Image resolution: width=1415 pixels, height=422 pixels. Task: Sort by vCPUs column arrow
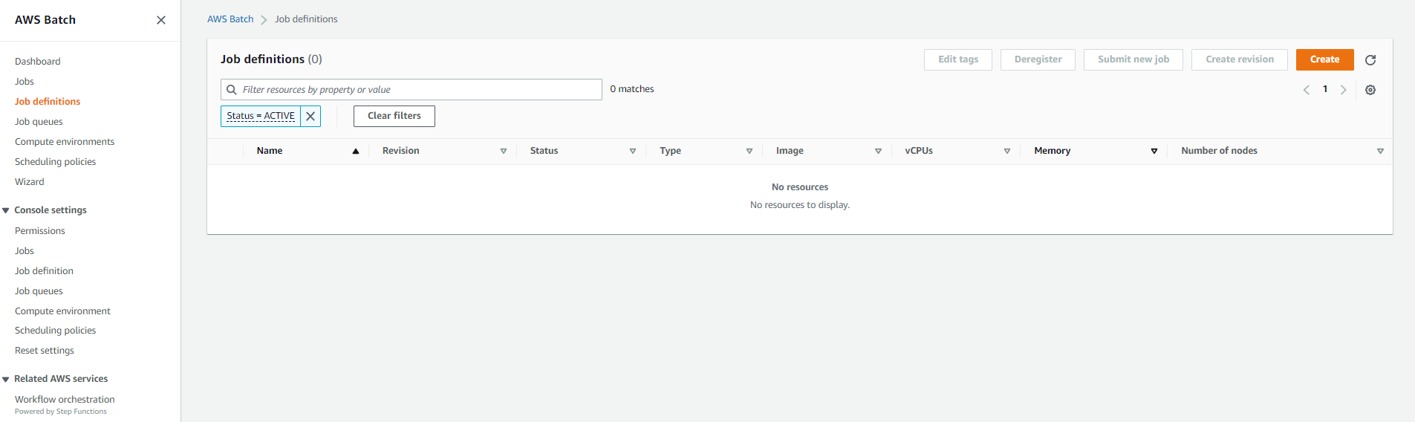(x=1007, y=151)
